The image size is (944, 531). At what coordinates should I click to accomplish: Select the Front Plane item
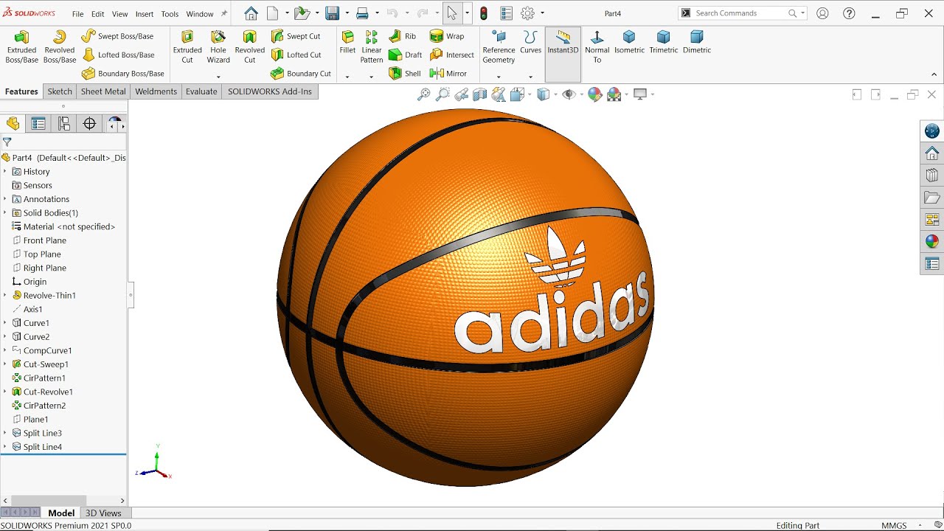coord(44,240)
